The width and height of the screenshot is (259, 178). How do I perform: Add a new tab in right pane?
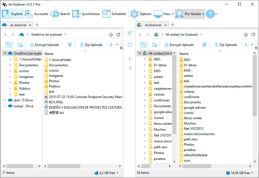172,25
